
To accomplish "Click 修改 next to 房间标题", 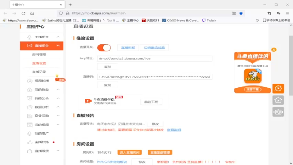I will click(142, 162).
